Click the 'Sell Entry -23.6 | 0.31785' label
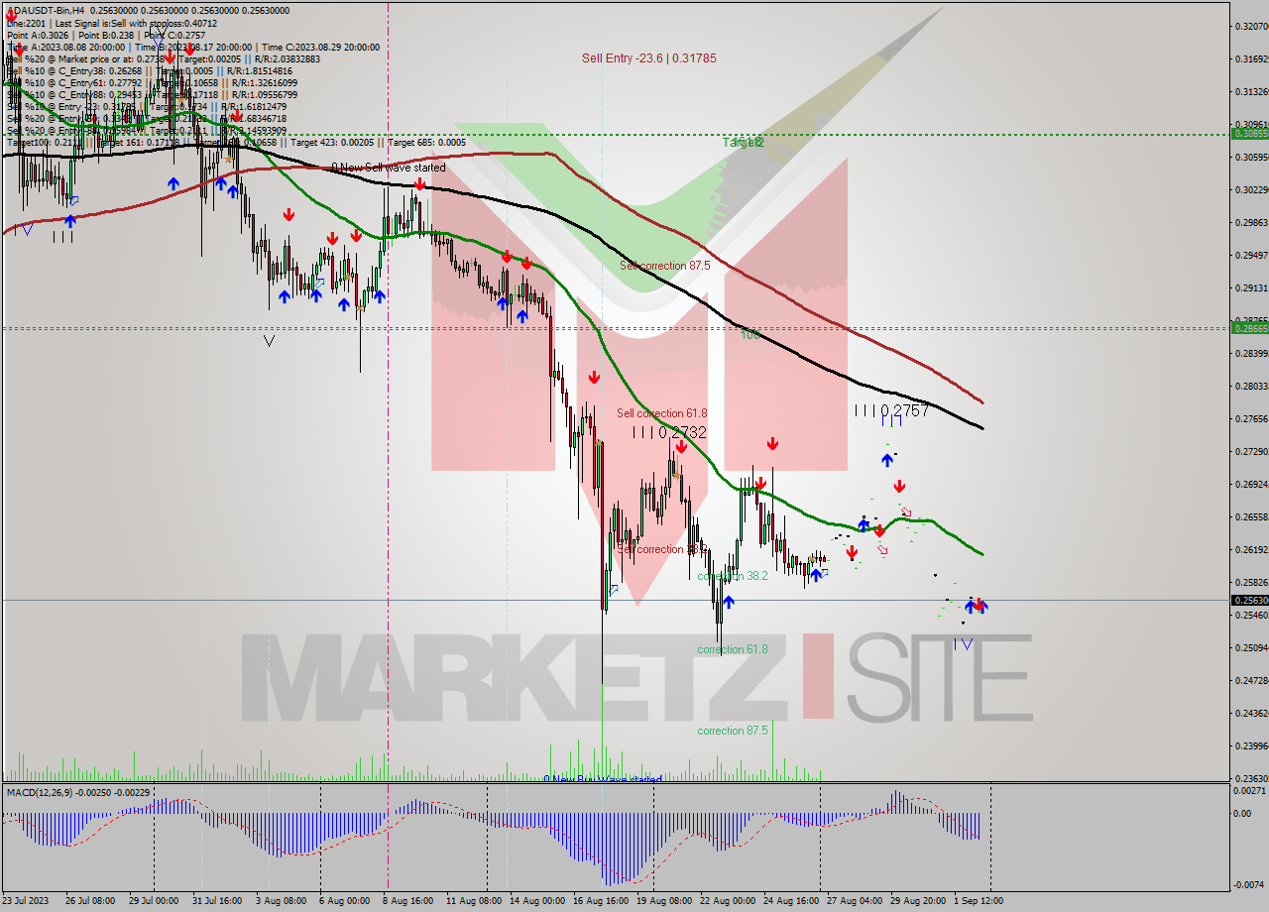Image resolution: width=1269 pixels, height=912 pixels. coord(648,58)
